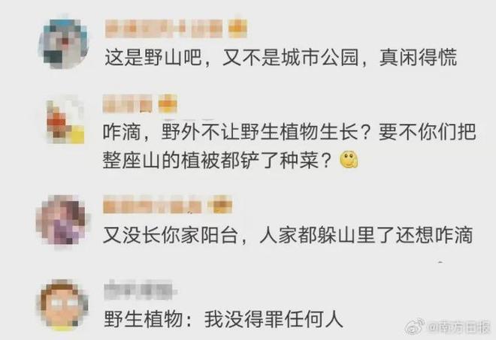Open the blurred username above '又没长你家阳台' comment
This screenshot has height=340, width=496.
point(153,205)
